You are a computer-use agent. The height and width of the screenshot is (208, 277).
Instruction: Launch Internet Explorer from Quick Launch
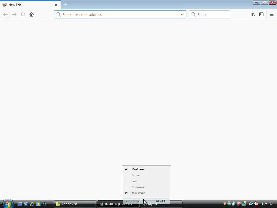pos(32,204)
